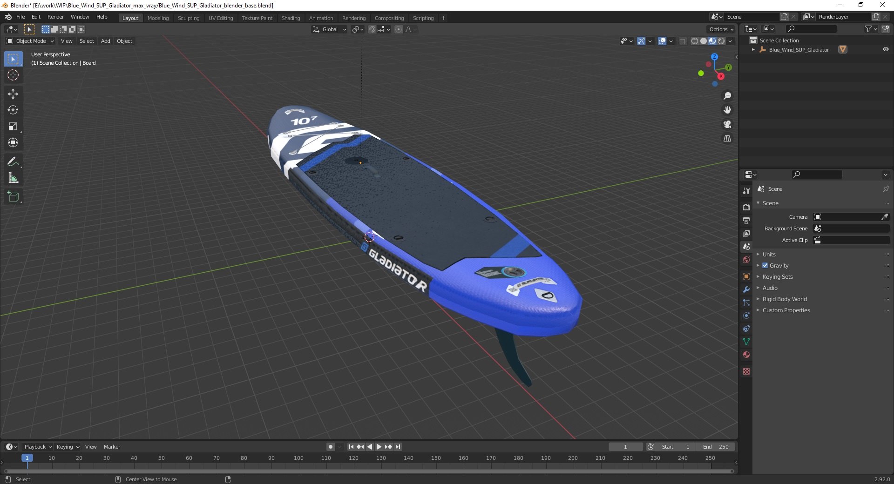The height and width of the screenshot is (484, 894).
Task: Hide Blue_Wind_SUP_Gladiator with eye icon
Action: pos(886,50)
